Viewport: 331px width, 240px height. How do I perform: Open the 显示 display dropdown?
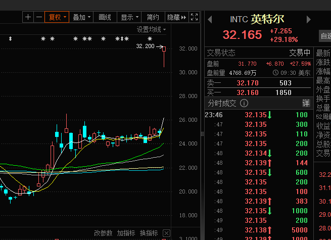click(x=129, y=17)
